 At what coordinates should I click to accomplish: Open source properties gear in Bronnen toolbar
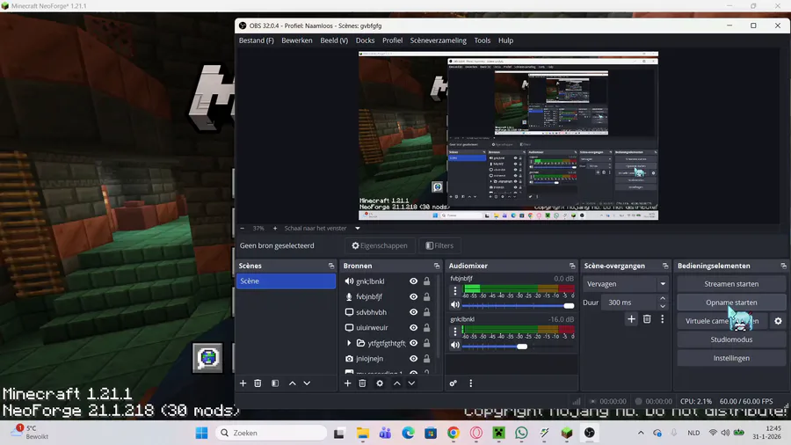coord(380,383)
